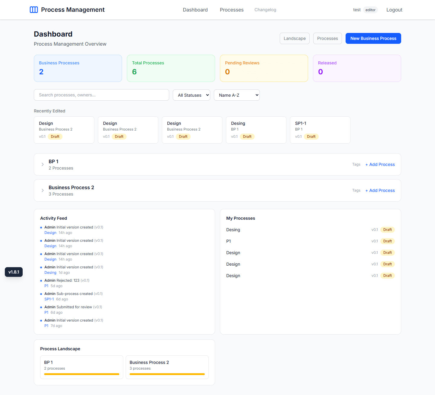Screen dimensions: 435x395
Task: Switch to the Dashboard tab
Action: coord(195,10)
